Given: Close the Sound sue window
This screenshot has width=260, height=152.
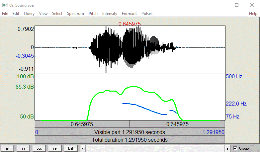Looking at the screenshot, I should tap(252, 5).
